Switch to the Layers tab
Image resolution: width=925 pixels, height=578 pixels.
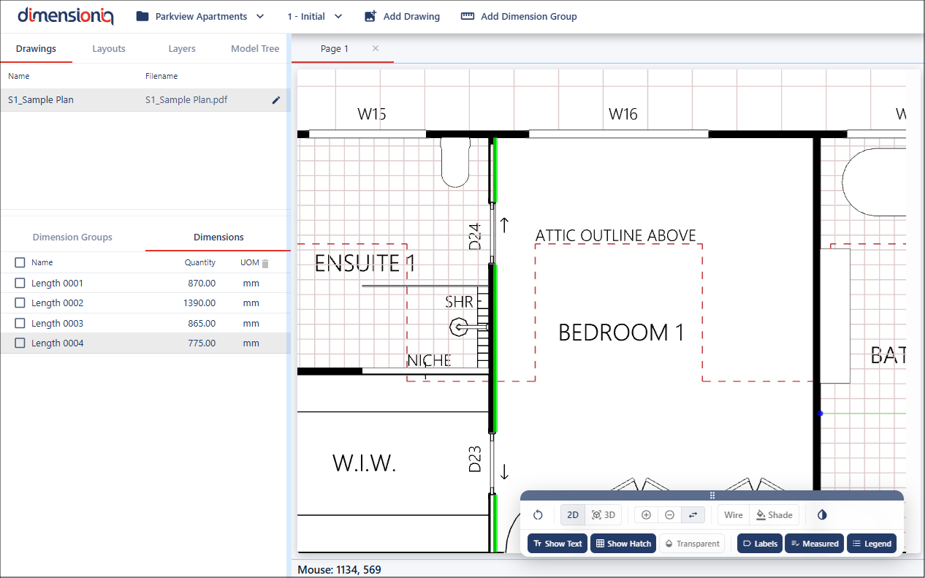click(x=182, y=49)
